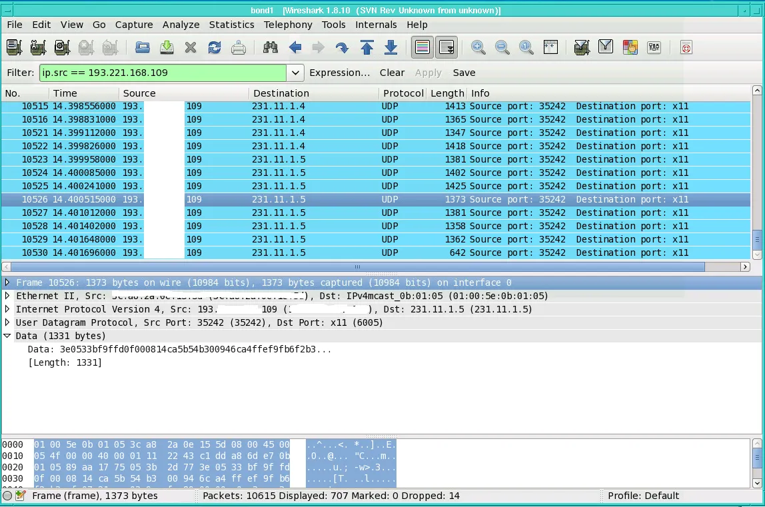Reset zoom to normal size
765x507 pixels.
(x=526, y=47)
